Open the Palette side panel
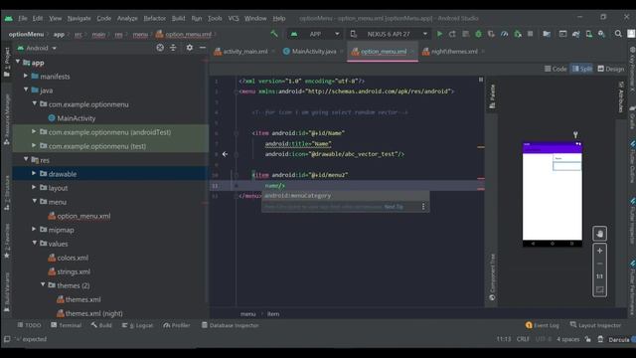This screenshot has width=636, height=358. point(492,96)
